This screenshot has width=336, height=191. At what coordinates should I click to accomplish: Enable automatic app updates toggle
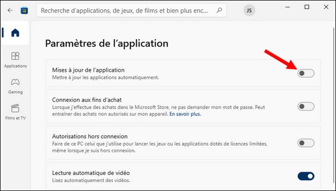306,73
